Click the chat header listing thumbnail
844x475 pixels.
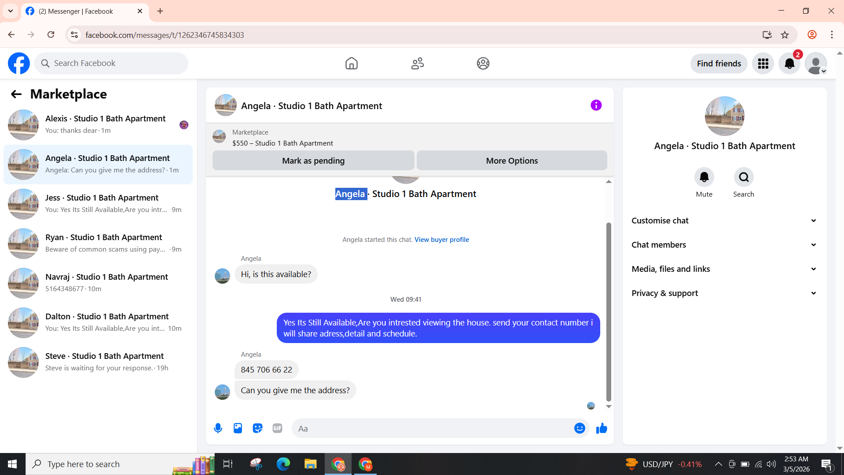[225, 105]
